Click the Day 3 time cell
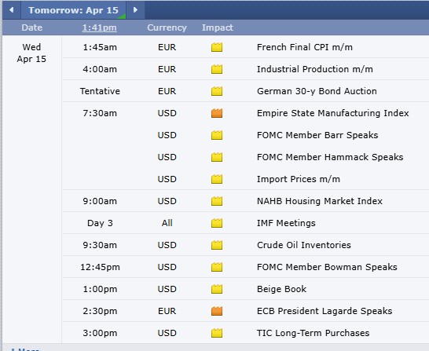Image resolution: width=429 pixels, height=351 pixels. point(100,223)
